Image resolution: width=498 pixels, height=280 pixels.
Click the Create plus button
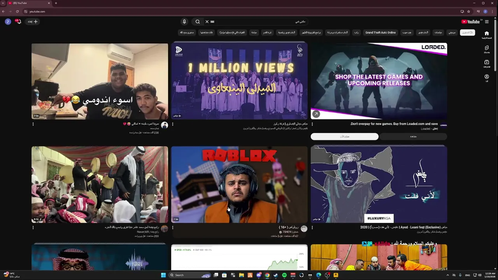click(33, 21)
